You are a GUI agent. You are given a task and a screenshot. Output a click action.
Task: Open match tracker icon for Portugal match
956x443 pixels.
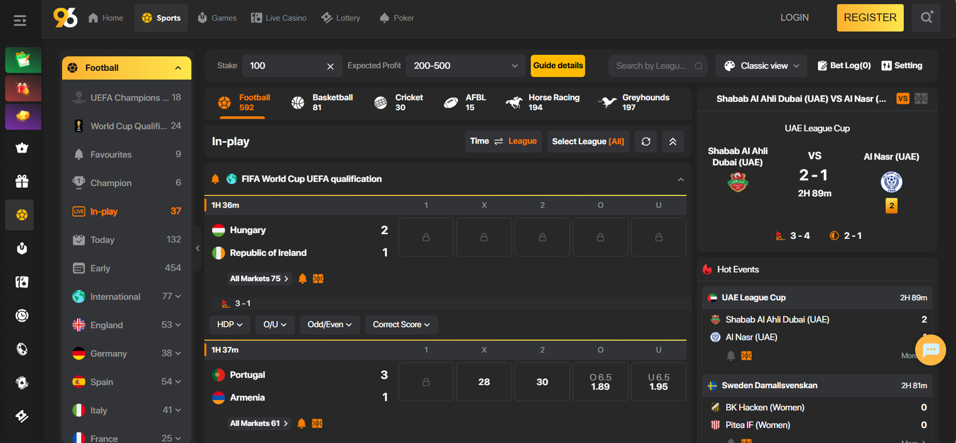(x=317, y=423)
